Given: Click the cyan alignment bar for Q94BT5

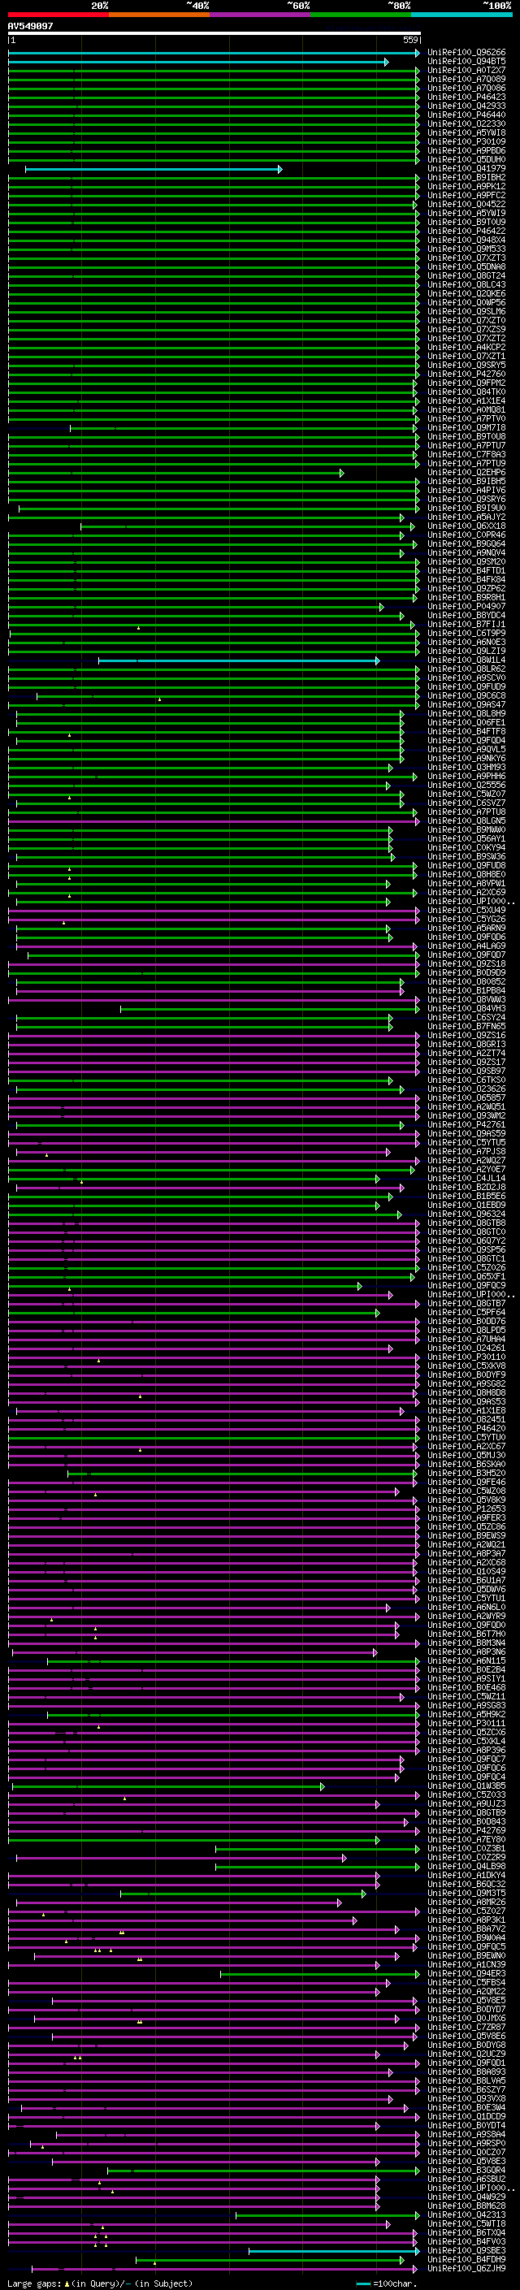Looking at the screenshot, I should click(x=198, y=63).
